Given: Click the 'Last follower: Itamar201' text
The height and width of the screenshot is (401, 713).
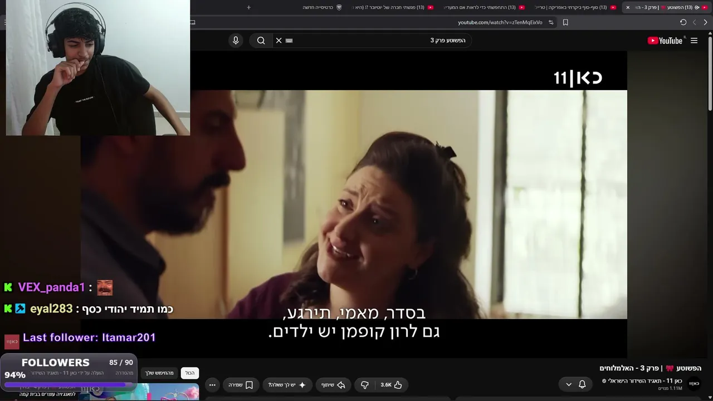Looking at the screenshot, I should [89, 338].
